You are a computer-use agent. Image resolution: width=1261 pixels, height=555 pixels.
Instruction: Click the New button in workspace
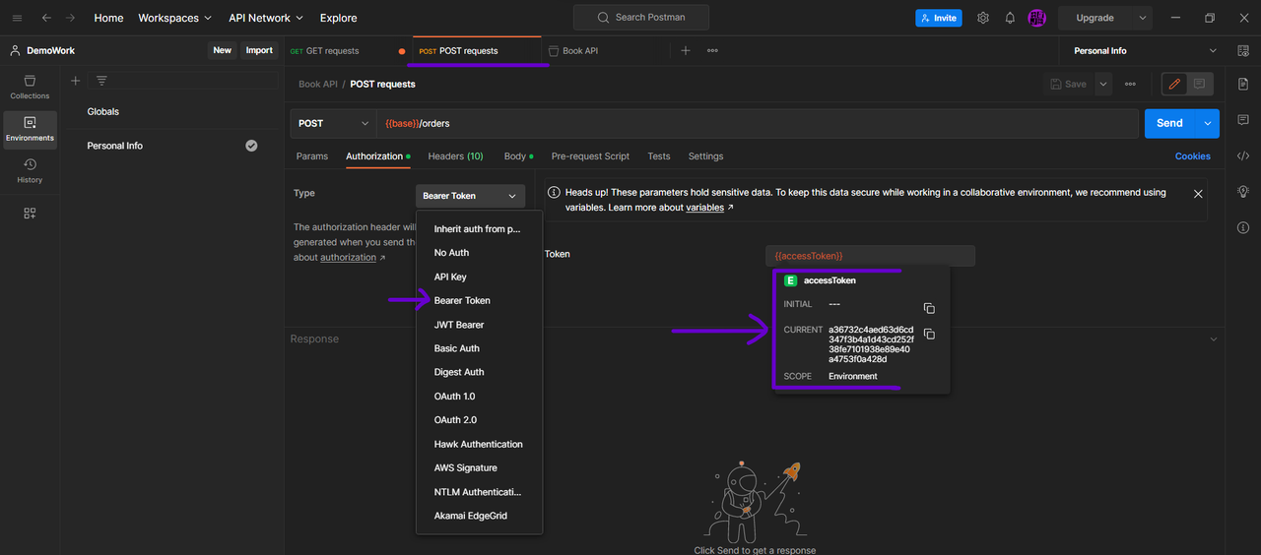(x=223, y=50)
